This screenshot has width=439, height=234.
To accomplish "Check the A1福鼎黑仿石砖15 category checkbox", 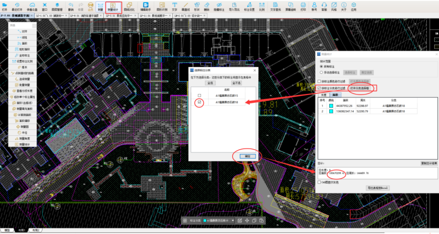I will tap(199, 95).
